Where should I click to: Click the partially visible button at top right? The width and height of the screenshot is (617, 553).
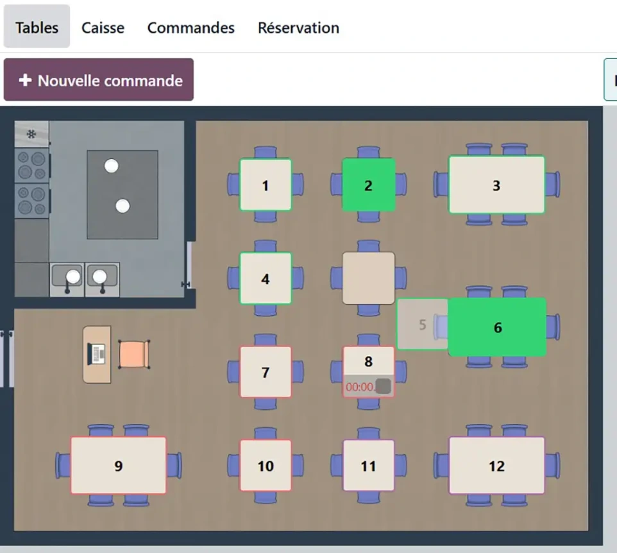pos(613,79)
